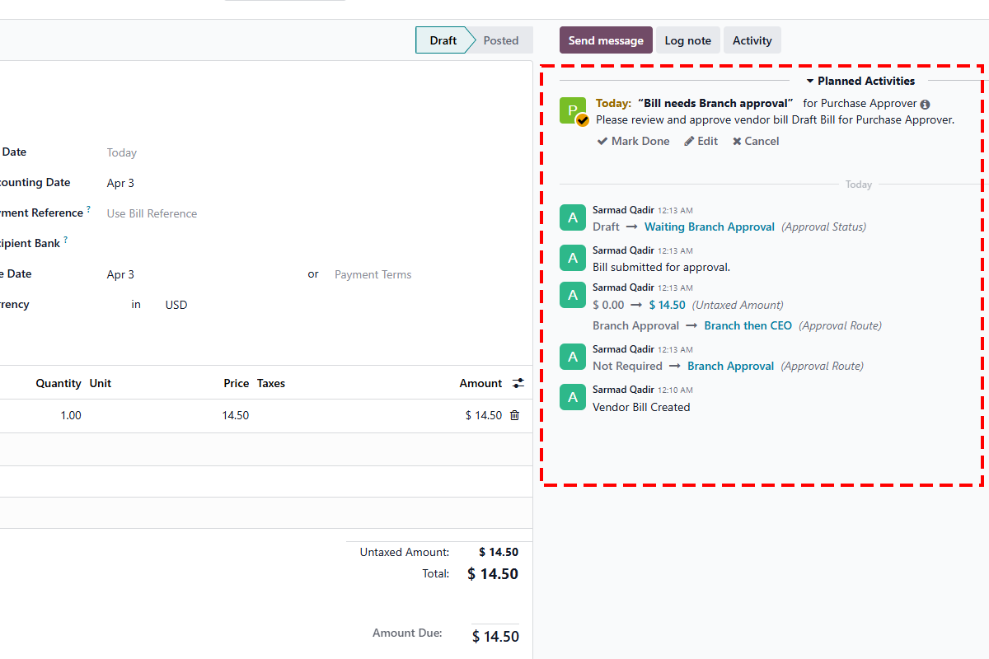This screenshot has height=659, width=989.
Task: Click the Use Bill Reference input field
Action: click(x=152, y=213)
